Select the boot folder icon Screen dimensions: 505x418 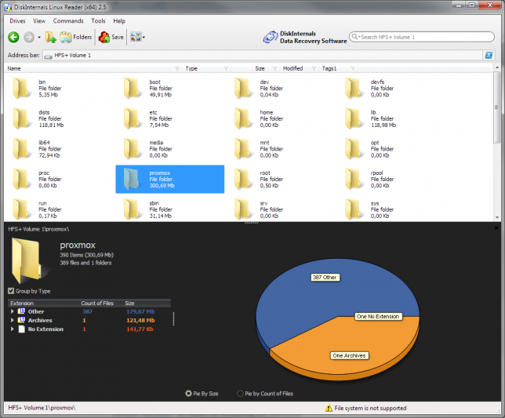click(133, 88)
